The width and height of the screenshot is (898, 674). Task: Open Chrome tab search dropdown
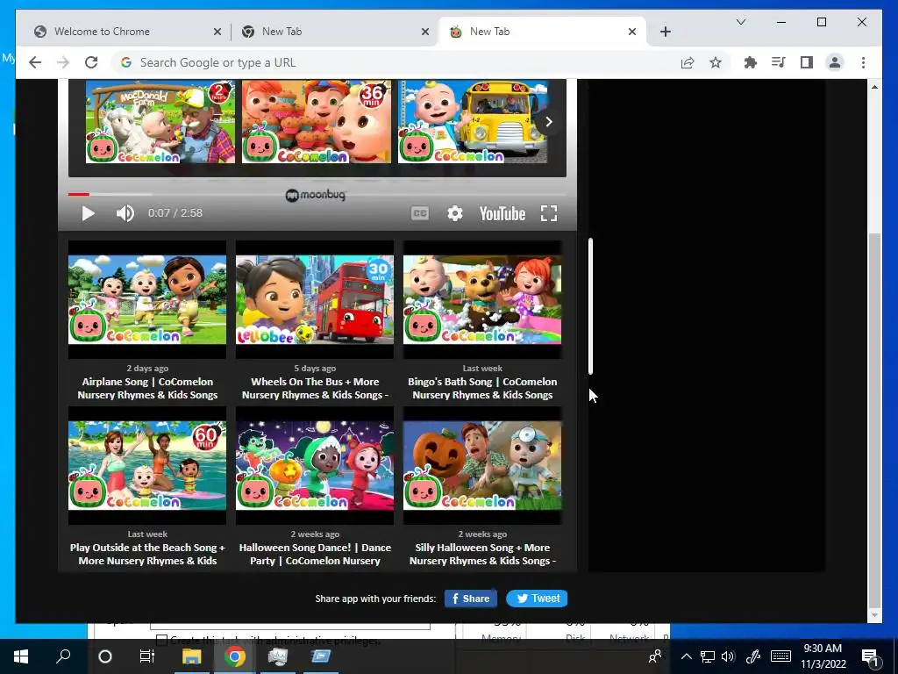point(740,22)
